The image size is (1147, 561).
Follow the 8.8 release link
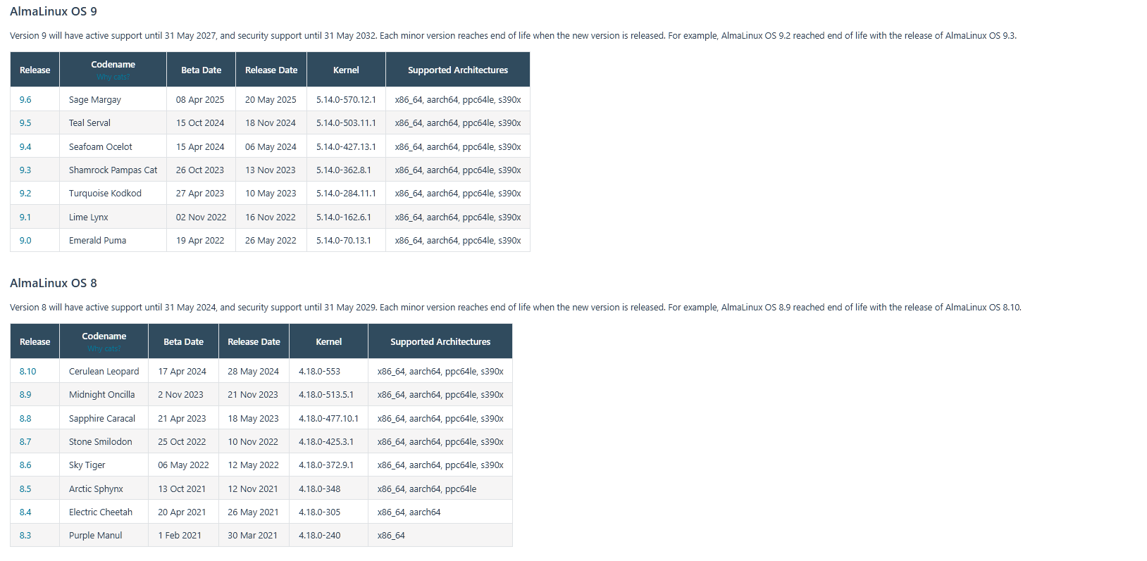click(25, 419)
